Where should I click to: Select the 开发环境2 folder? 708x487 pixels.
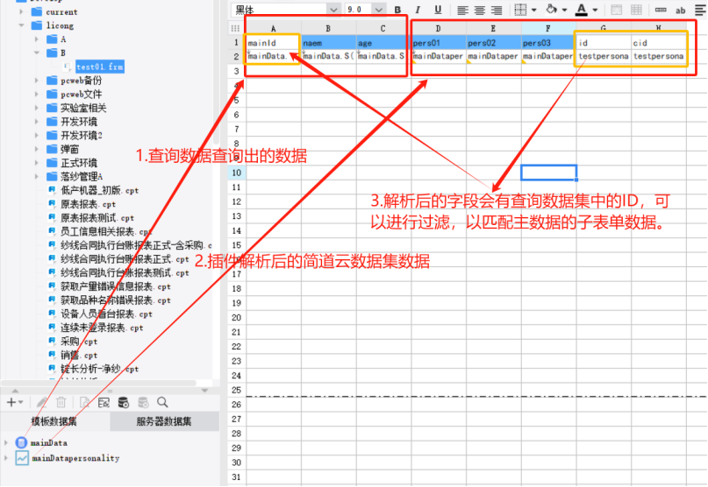[82, 135]
